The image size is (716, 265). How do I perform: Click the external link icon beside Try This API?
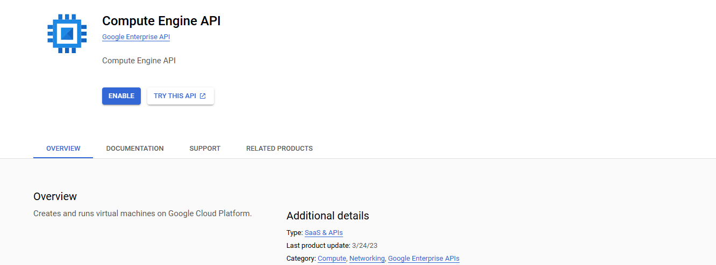(x=203, y=96)
